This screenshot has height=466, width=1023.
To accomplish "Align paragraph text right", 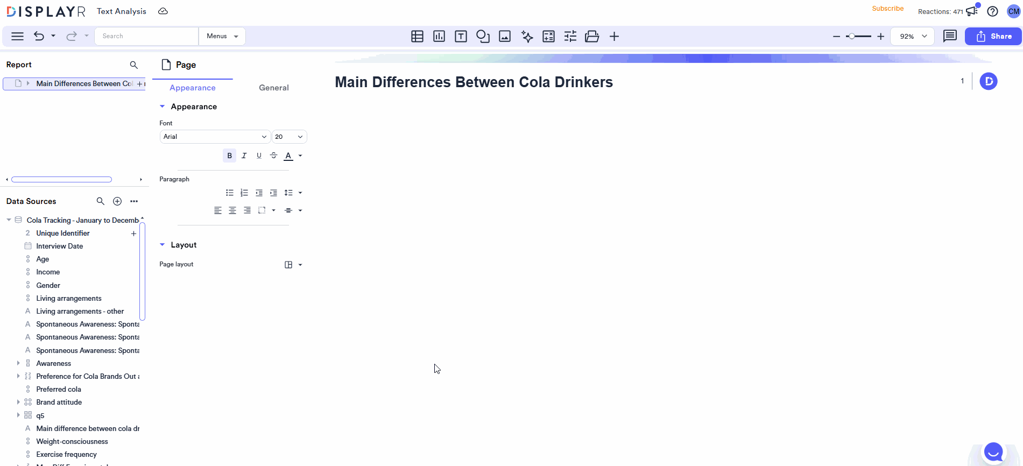I will (247, 210).
